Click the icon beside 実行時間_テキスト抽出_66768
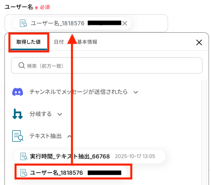Viewport: 211px width, 185px height. click(x=24, y=156)
